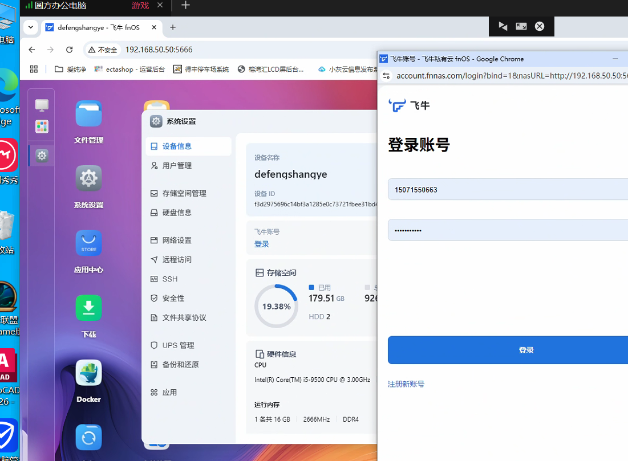Select 设备信息 in settings sidebar
Image resolution: width=628 pixels, height=461 pixels.
point(188,146)
